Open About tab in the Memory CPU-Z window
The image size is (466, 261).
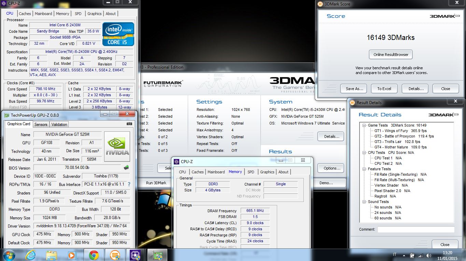coord(283,172)
